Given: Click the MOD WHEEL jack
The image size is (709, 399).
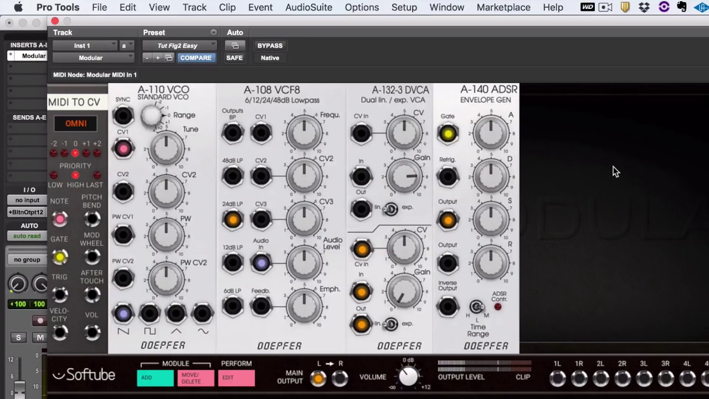Looking at the screenshot, I should coord(92,257).
